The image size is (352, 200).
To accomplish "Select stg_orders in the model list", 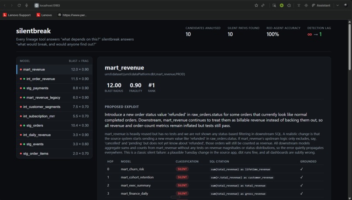I will [55, 126].
